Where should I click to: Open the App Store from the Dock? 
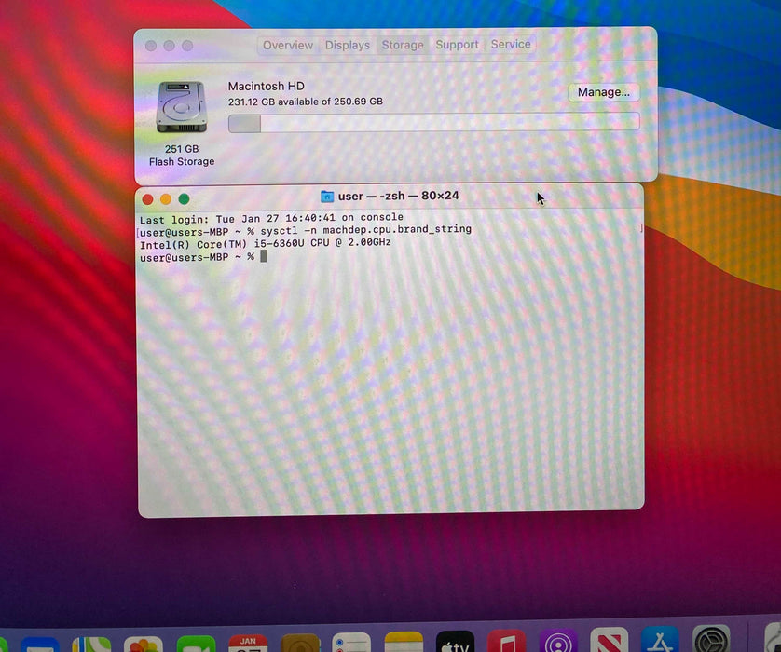coord(660,639)
